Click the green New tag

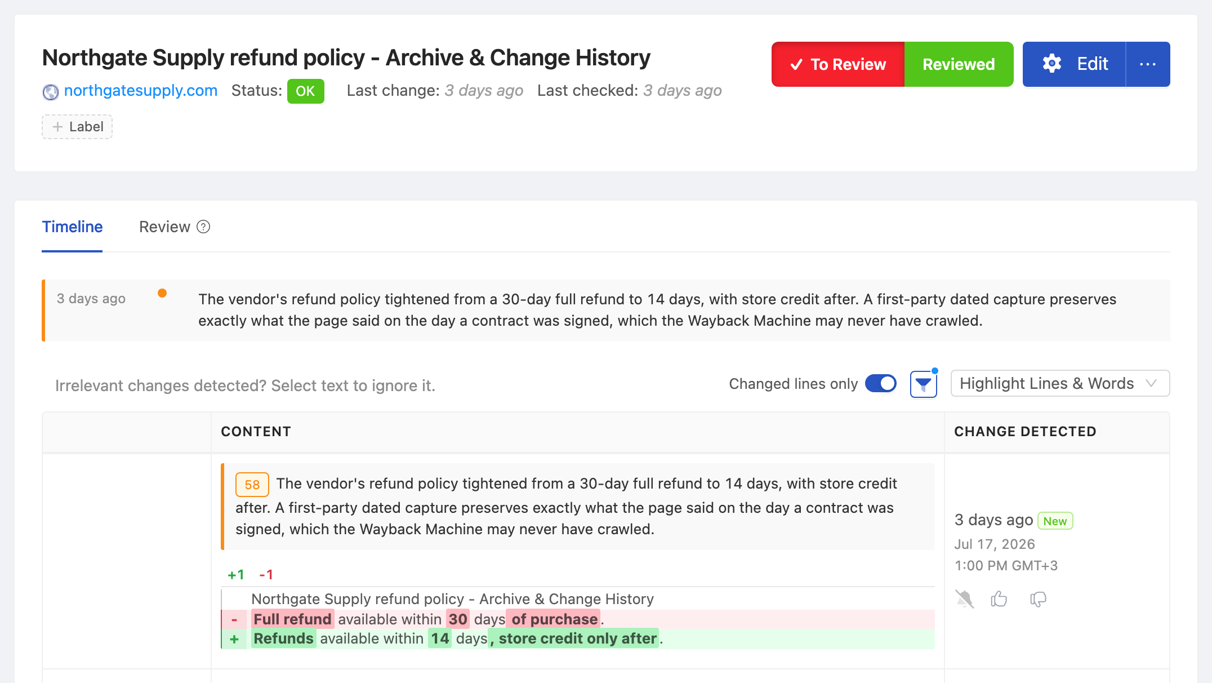coord(1055,521)
